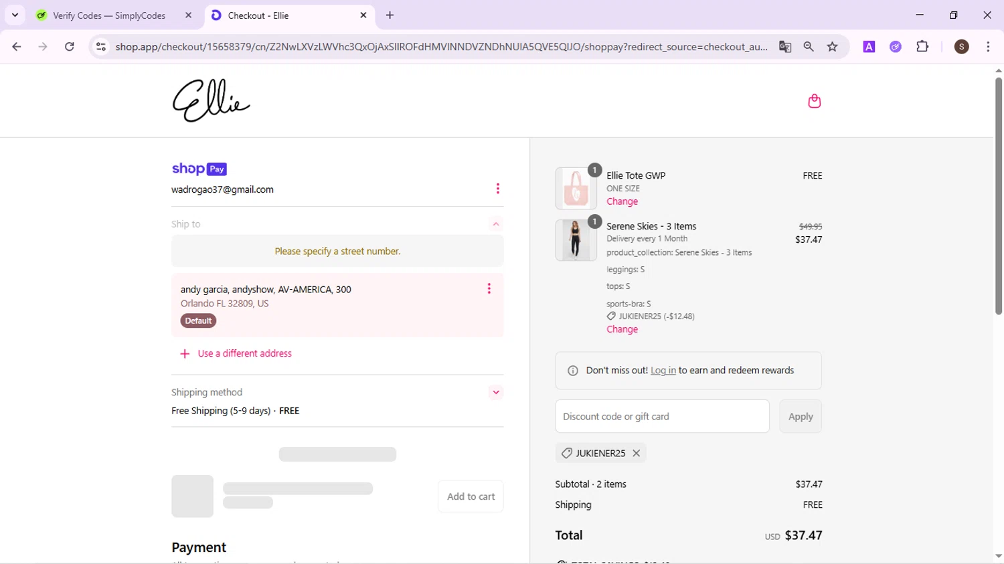Click the Add to cart button
The height and width of the screenshot is (564, 1004).
click(471, 496)
